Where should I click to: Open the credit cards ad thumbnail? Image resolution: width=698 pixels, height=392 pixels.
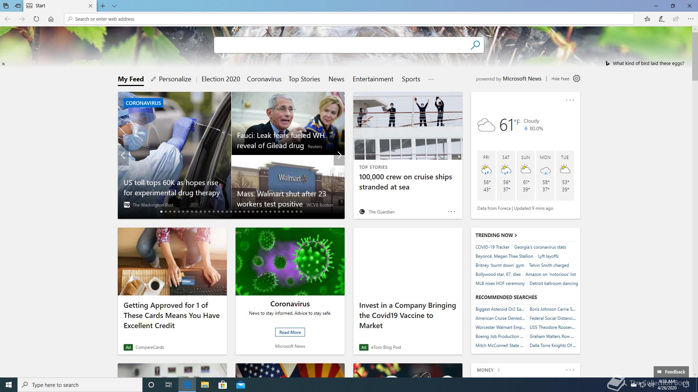172,261
